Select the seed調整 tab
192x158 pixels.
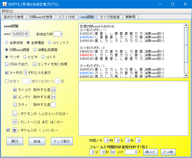pos(87,17)
